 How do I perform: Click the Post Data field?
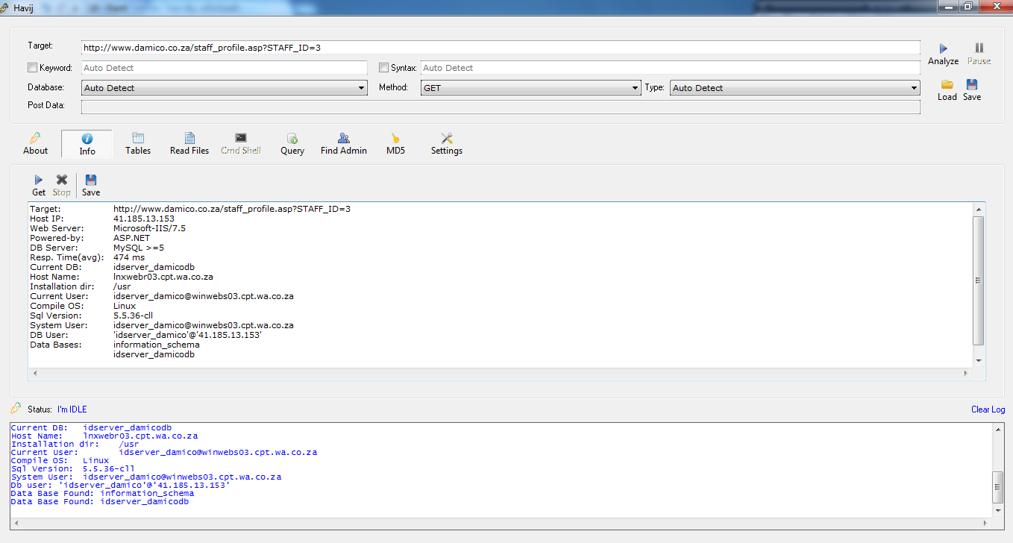click(x=501, y=107)
